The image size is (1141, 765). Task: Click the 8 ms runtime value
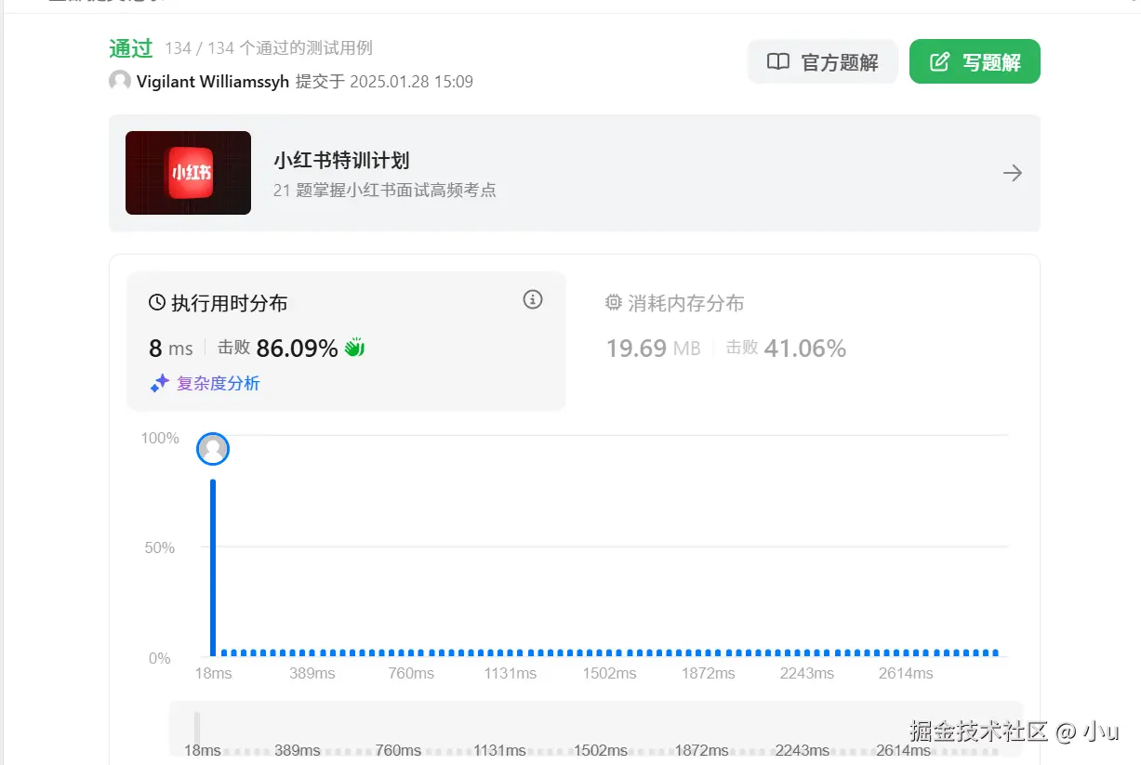coord(171,349)
